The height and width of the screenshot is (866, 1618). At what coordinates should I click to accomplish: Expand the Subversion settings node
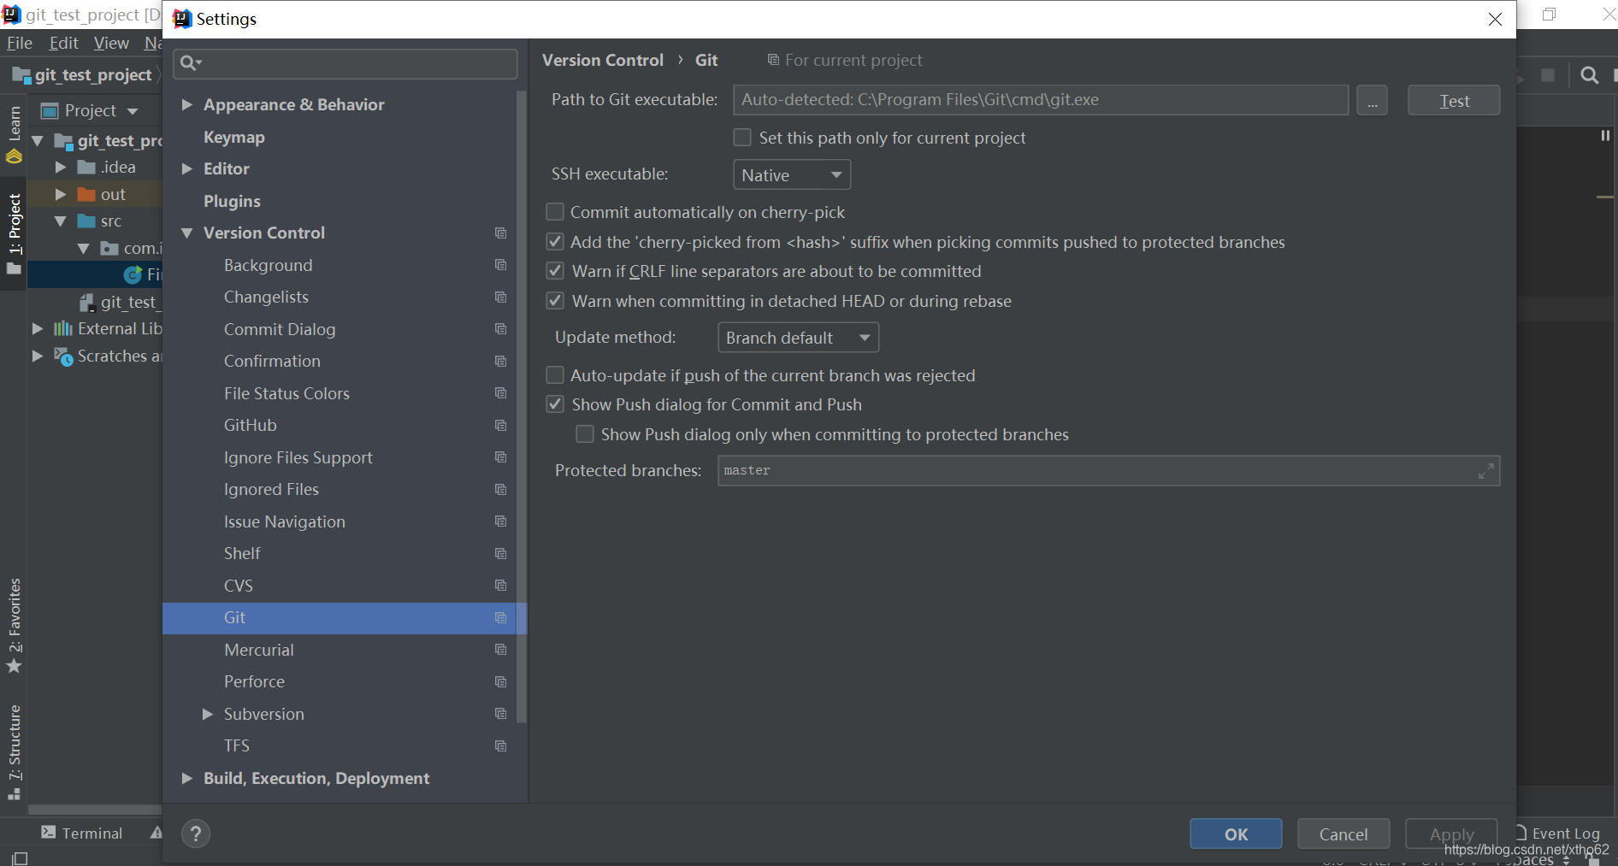coord(207,714)
